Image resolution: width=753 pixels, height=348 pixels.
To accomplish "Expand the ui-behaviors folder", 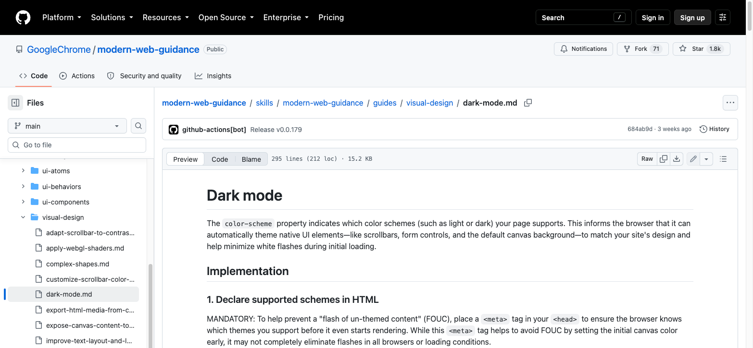I will click(23, 186).
